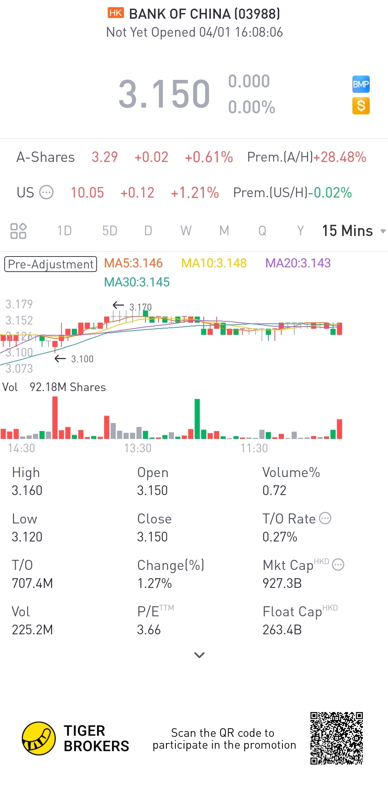
Task: Tap the large 3.150 price
Action: click(164, 94)
